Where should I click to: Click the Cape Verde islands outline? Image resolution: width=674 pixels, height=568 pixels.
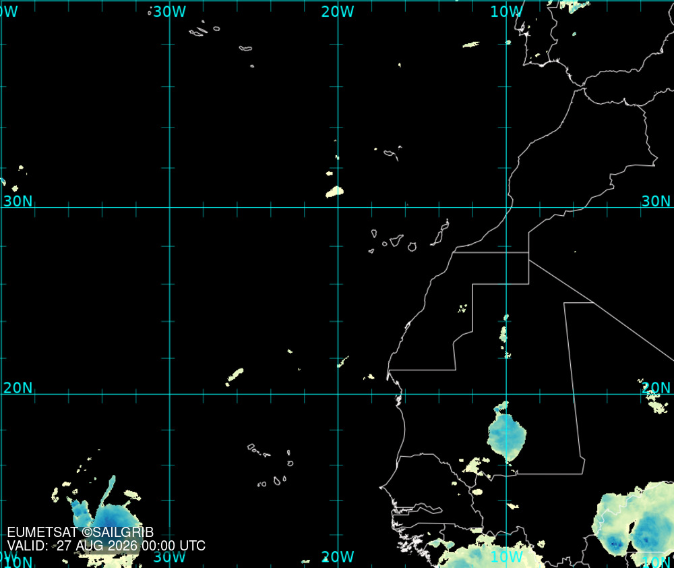(272, 465)
